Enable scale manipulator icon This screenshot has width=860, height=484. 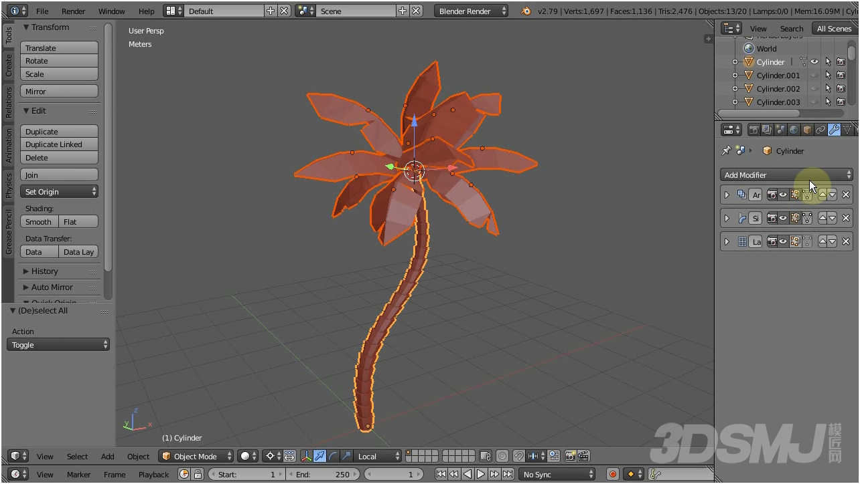click(x=346, y=457)
